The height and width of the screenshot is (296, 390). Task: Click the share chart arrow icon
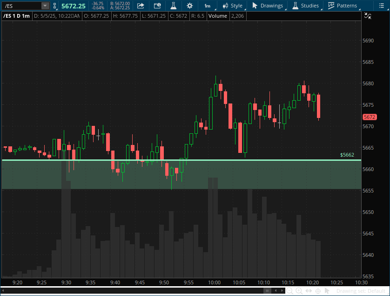[141, 6]
